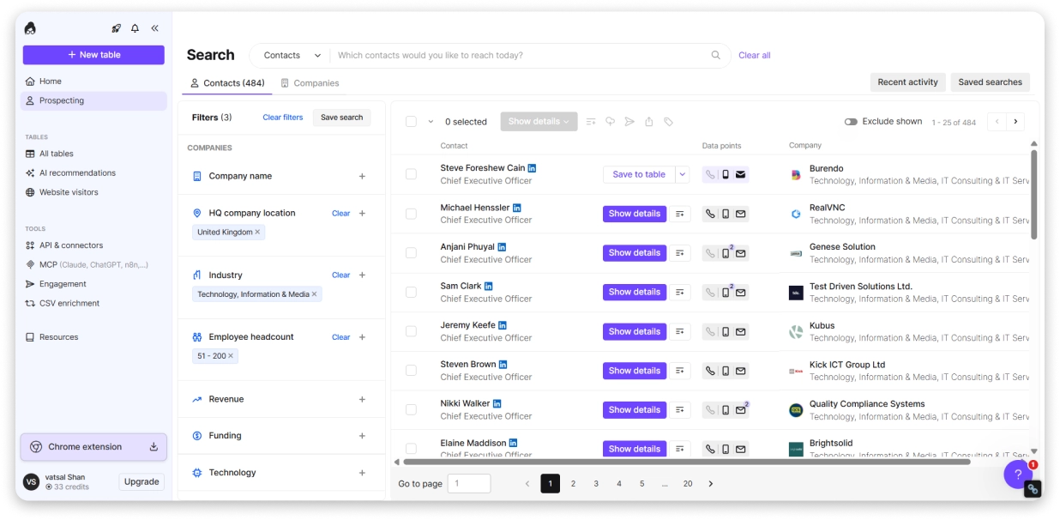Open Save to table dropdown arrow

[x=683, y=174]
